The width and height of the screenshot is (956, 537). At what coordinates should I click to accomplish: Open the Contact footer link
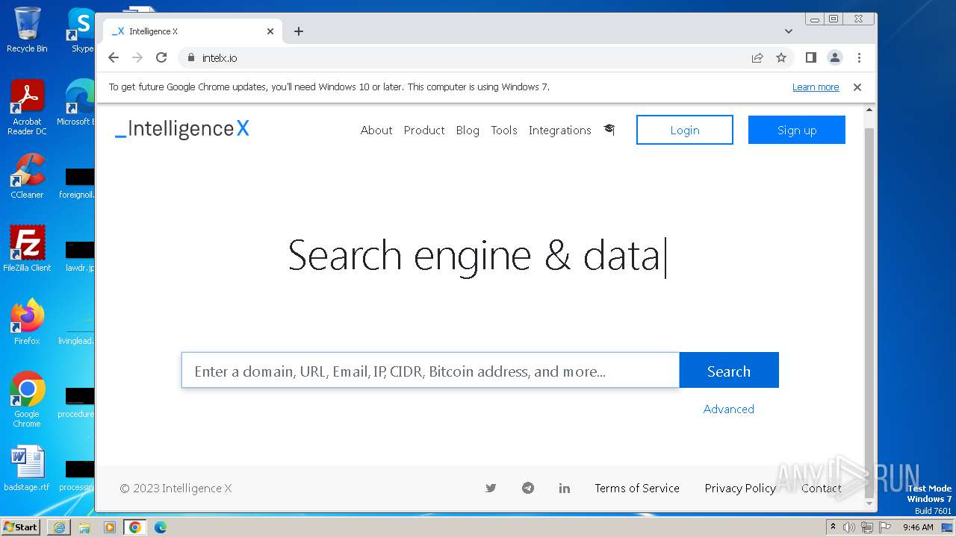point(822,489)
